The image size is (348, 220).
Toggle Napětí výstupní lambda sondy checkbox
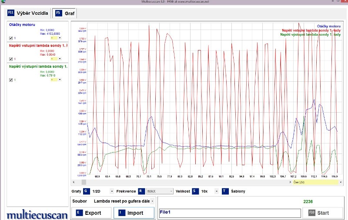coord(11,80)
